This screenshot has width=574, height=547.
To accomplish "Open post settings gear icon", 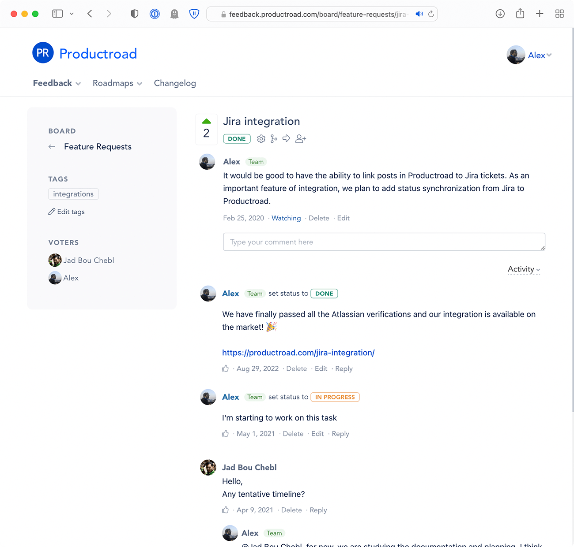I will [x=261, y=139].
